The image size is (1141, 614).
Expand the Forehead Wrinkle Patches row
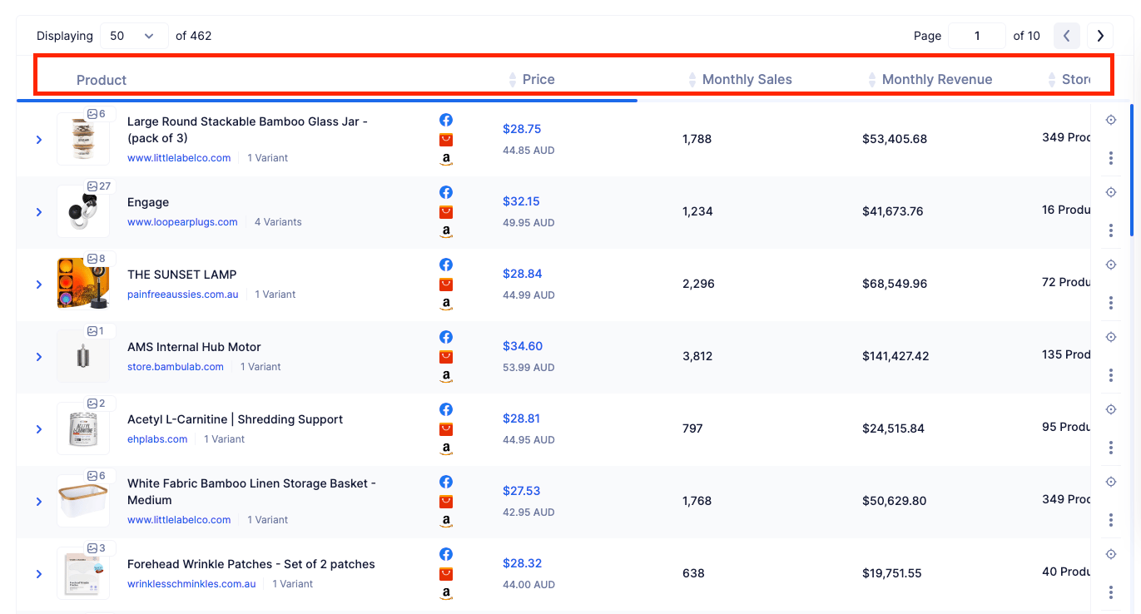(39, 574)
